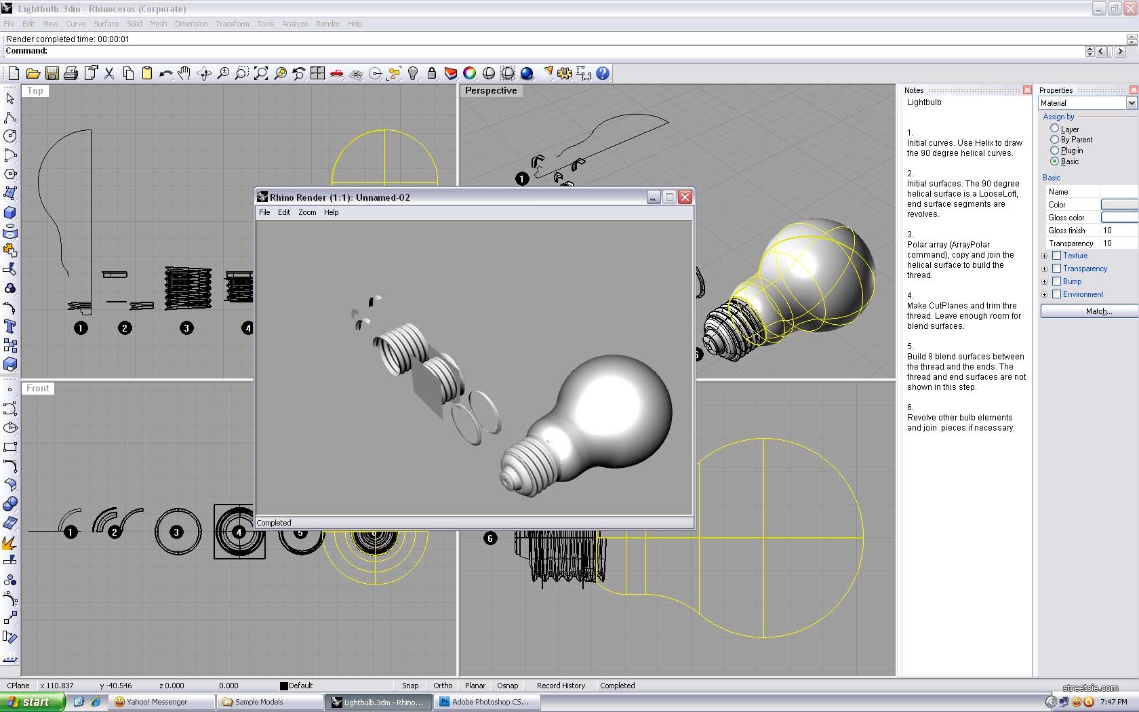Image resolution: width=1139 pixels, height=712 pixels.
Task: Click the blue Help question mark icon
Action: coord(603,73)
